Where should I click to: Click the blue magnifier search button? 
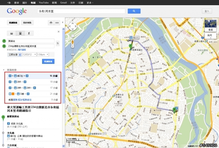point(134,11)
